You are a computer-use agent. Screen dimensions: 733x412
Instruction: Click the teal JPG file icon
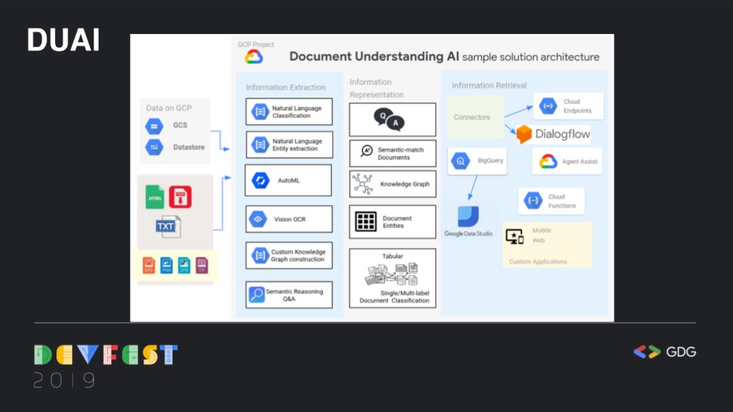tap(184, 265)
